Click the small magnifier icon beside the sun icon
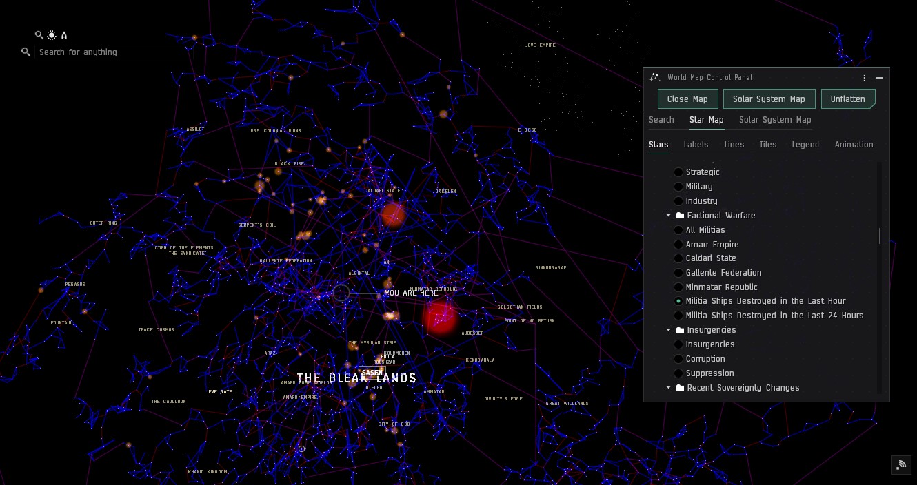This screenshot has width=917, height=485. (x=39, y=35)
